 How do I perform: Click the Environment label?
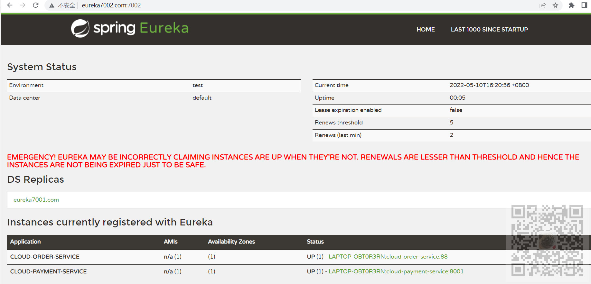pos(26,85)
